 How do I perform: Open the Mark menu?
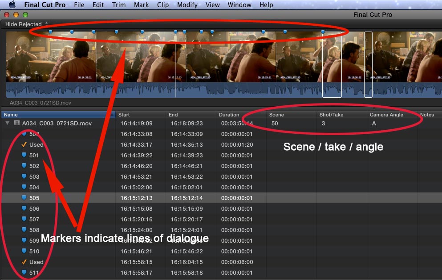point(141,5)
